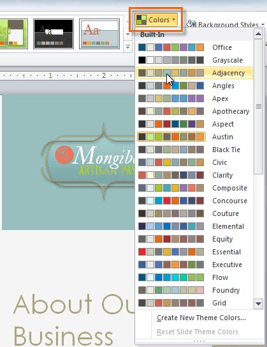Pick the Elemental color theme
Image resolution: width=267 pixels, height=347 pixels.
[194, 226]
